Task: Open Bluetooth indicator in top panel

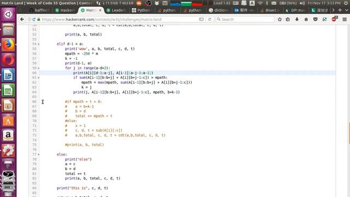Action: tap(267, 3)
